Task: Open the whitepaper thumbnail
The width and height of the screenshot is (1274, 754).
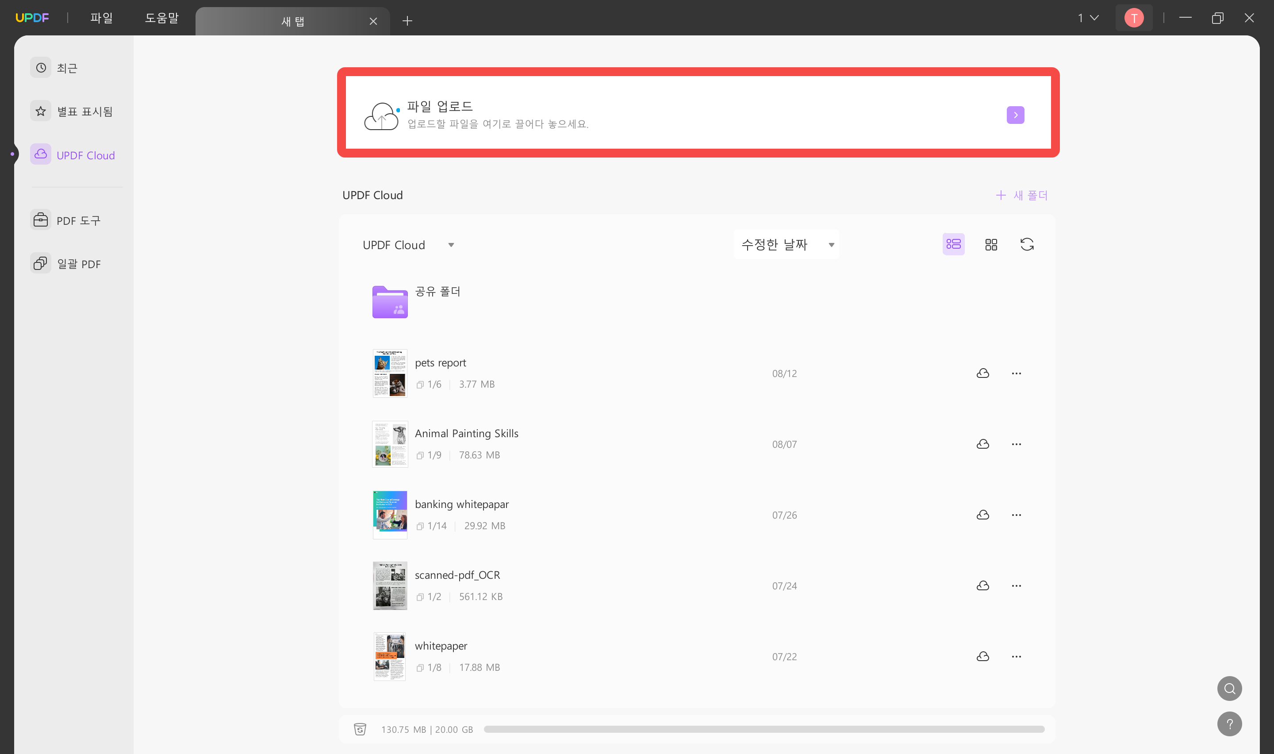Action: point(389,657)
